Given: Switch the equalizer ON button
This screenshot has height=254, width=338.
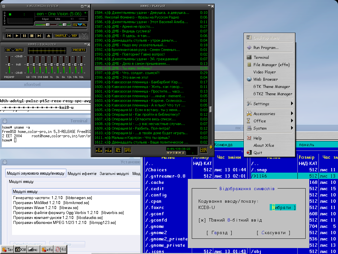Looking at the screenshot, I should click(8, 50).
